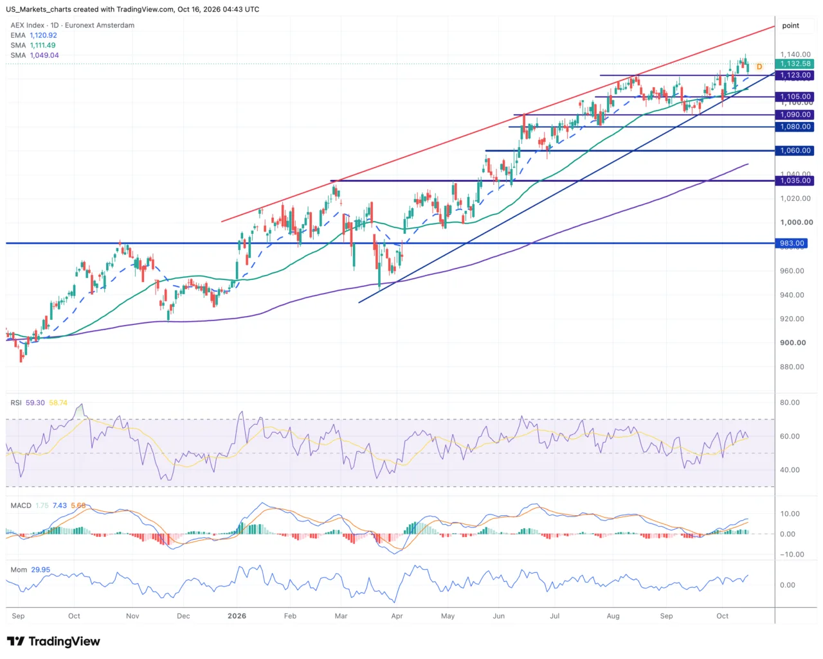Click 940.00 on the price axis
This screenshot has width=823, height=659.
coord(792,295)
